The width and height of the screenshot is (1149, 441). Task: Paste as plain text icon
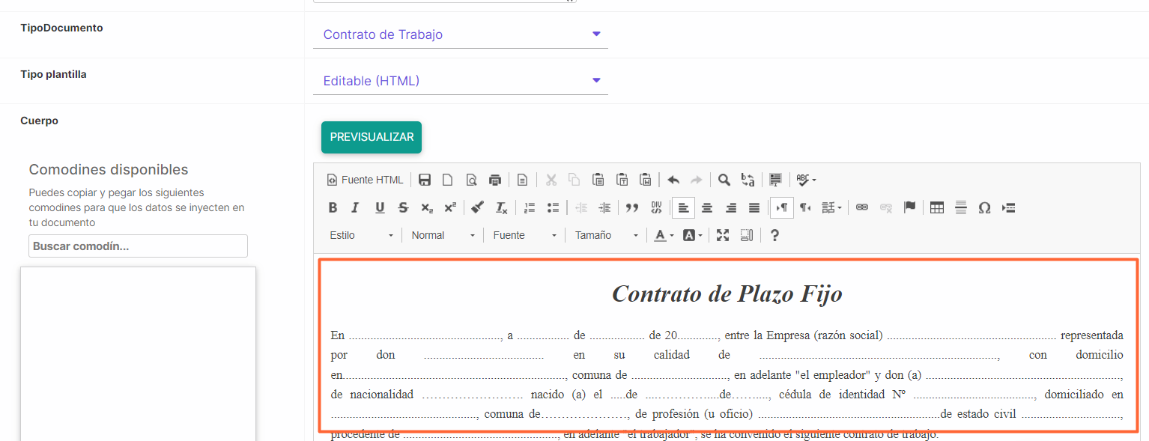click(622, 180)
